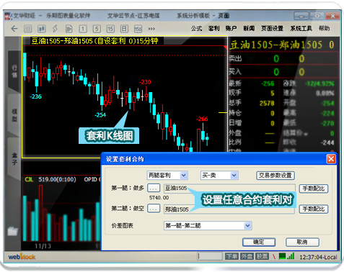Open the 套利 menu
344x272 pixels.
point(213,29)
